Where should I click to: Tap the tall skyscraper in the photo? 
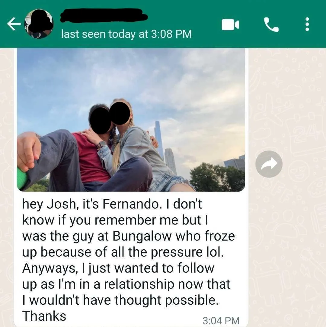(159, 140)
